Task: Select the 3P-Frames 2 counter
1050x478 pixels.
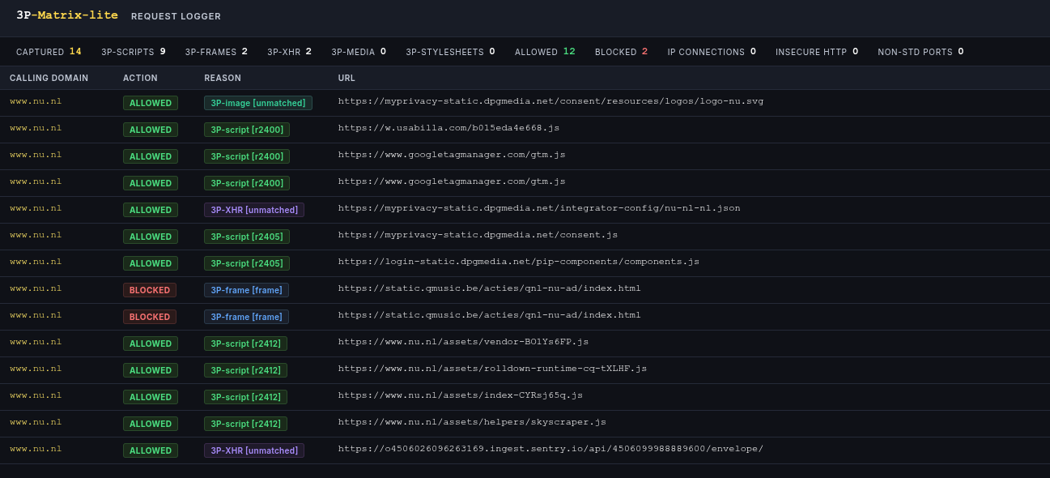Action: (216, 52)
